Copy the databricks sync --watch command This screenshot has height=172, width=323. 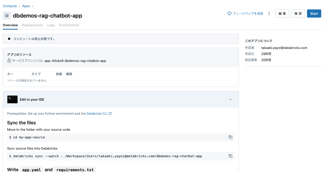click(230, 156)
